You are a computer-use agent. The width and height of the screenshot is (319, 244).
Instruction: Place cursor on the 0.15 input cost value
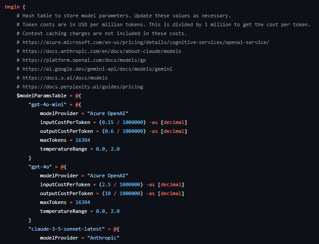tap(108, 122)
